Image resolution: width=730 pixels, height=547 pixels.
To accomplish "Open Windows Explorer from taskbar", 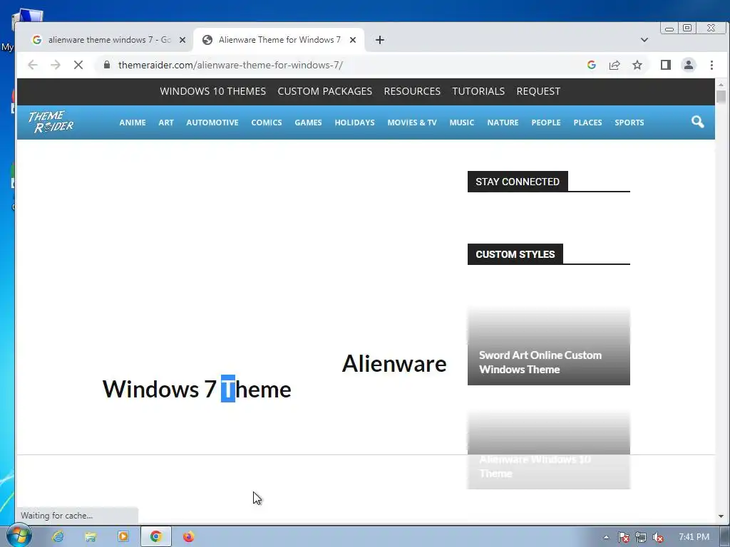I will pos(91,537).
